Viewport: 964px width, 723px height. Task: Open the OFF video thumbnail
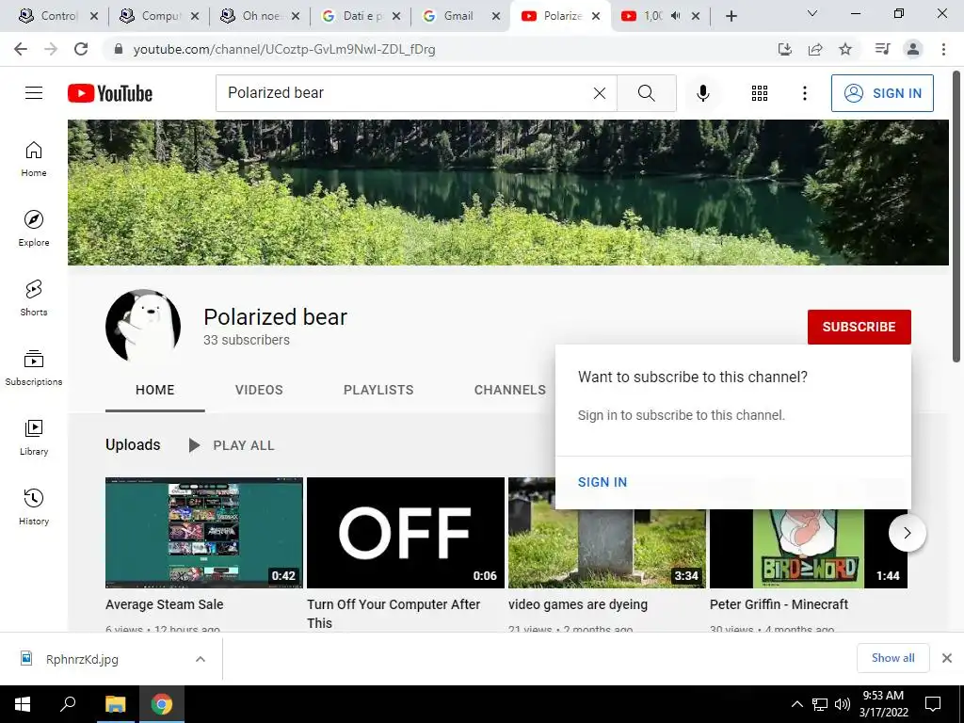[x=405, y=533]
